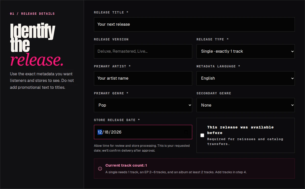This screenshot has width=305, height=189.
Task: Click the 'PRIMARY GENRE *' field label
Action: coord(111,93)
